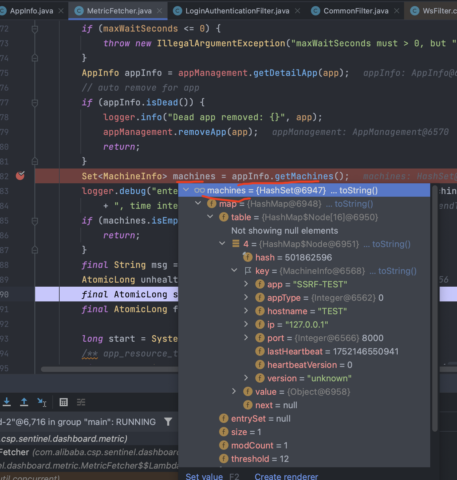Click the Step Into debugger icon
457x480 pixels.
(x=7, y=402)
